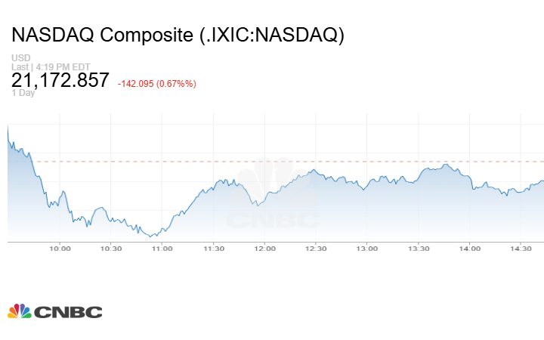Click the 13:00 time axis label
The width and height of the screenshot is (544, 340).
pyautogui.click(x=367, y=249)
